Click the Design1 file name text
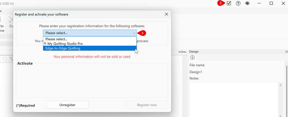The width and height of the screenshot is (288, 117). [x=196, y=72]
